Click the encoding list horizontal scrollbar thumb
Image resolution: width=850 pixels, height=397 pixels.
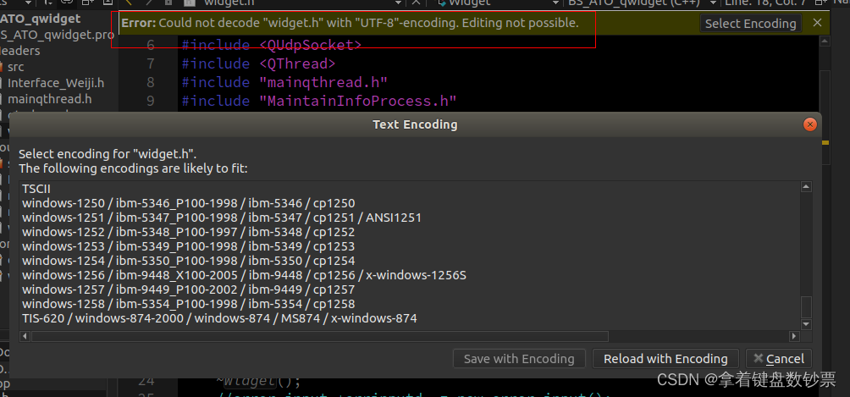click(320, 336)
